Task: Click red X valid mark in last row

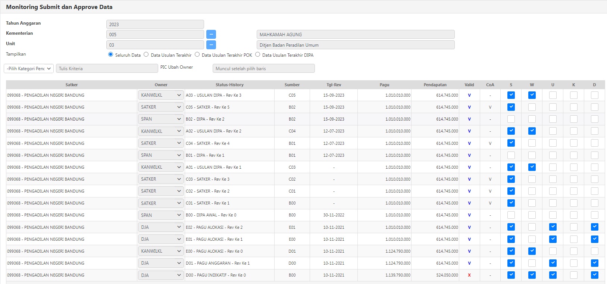Action: [469, 275]
